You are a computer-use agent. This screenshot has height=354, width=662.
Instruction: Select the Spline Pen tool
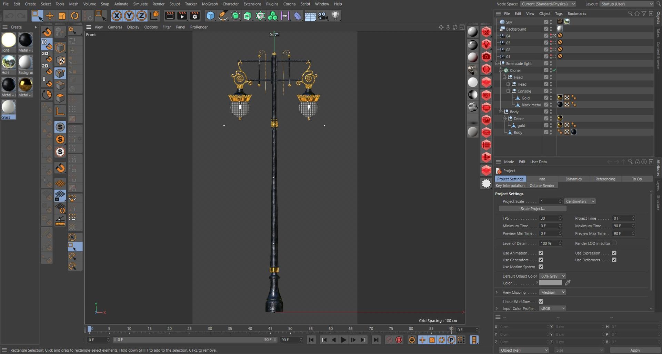[x=223, y=16]
